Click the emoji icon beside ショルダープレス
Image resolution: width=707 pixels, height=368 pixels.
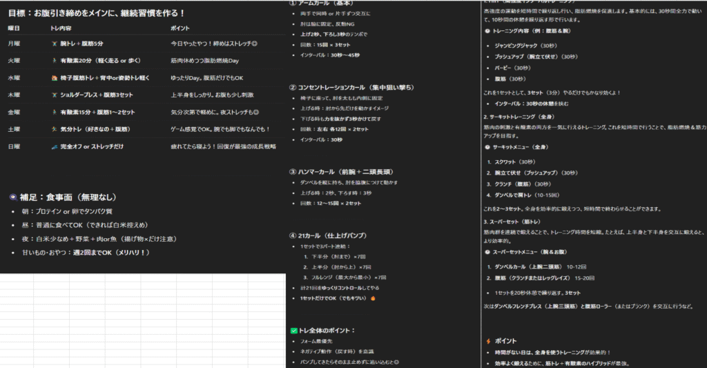(x=54, y=95)
